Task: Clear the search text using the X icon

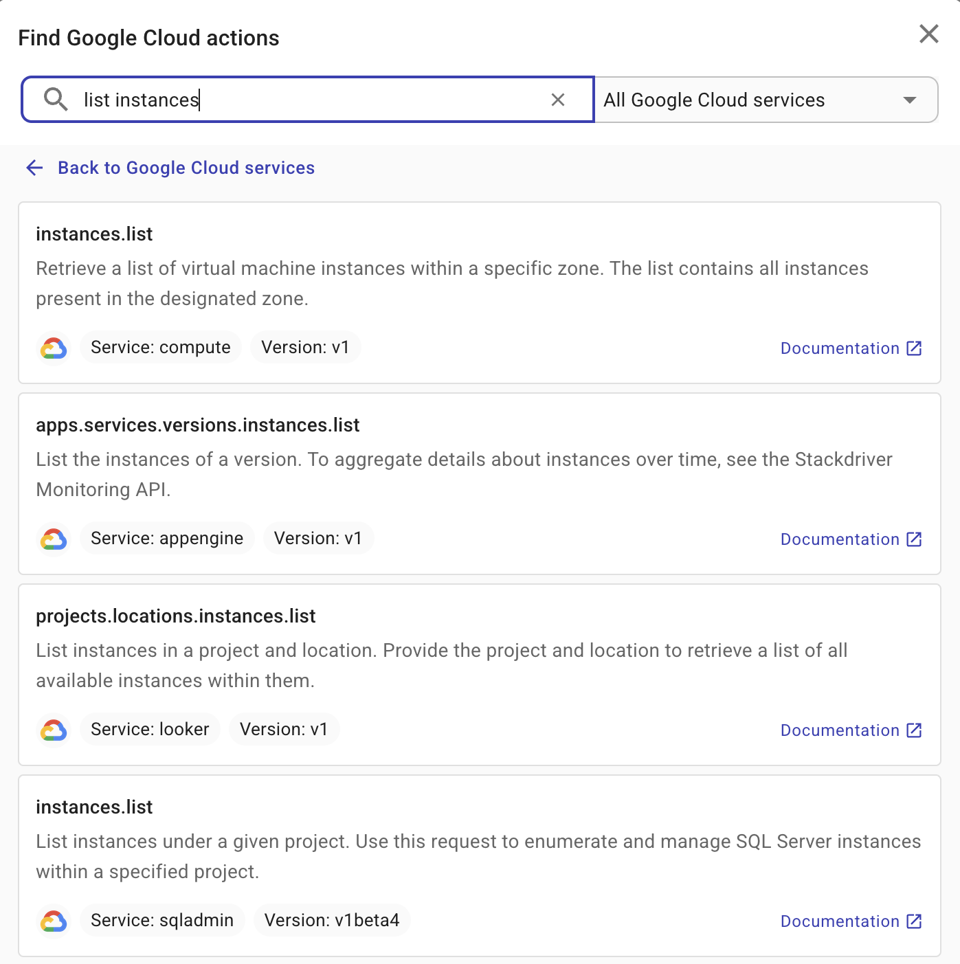Action: pos(557,100)
